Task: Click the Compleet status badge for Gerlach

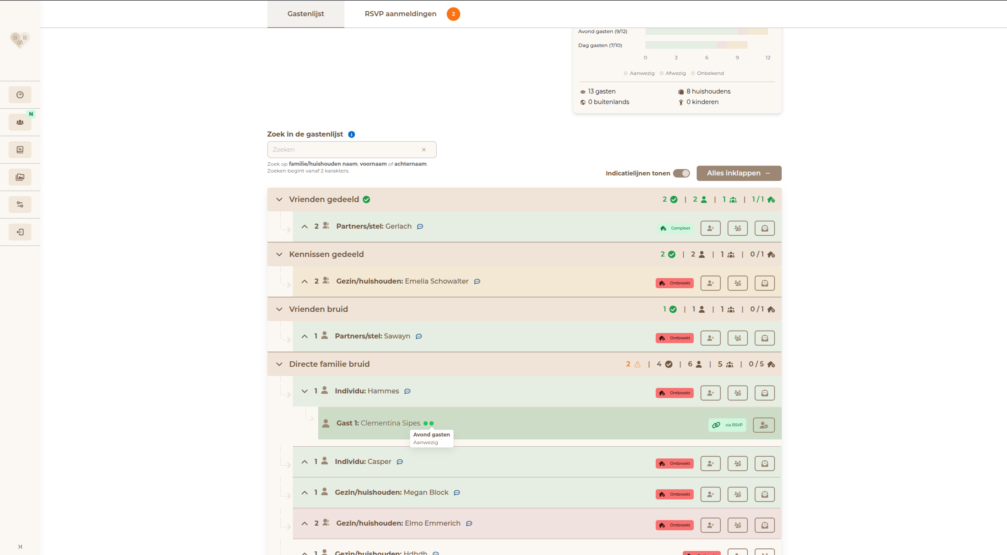Action: point(676,228)
